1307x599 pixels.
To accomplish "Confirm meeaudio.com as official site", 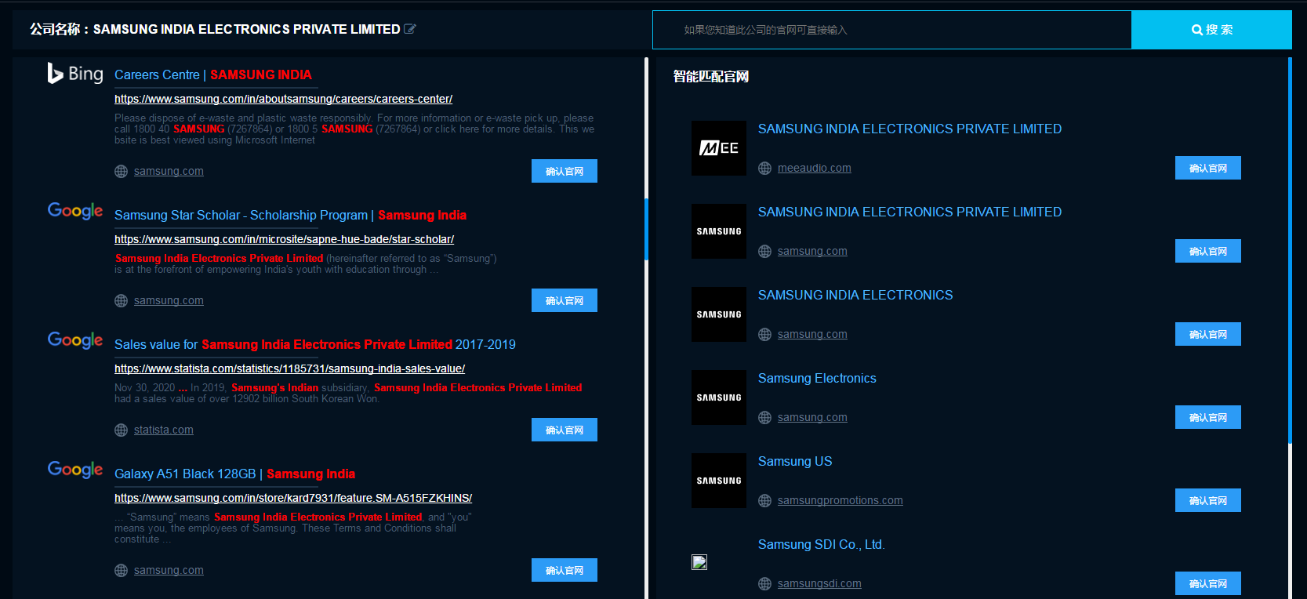I will tap(1208, 168).
